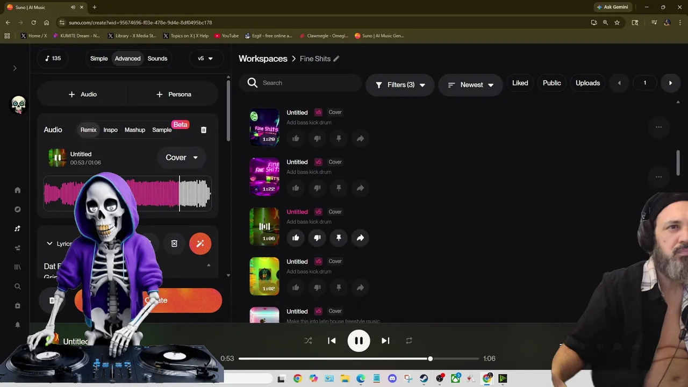The width and height of the screenshot is (688, 387).
Task: Share the 1:20 Untitled track
Action: coord(360,138)
